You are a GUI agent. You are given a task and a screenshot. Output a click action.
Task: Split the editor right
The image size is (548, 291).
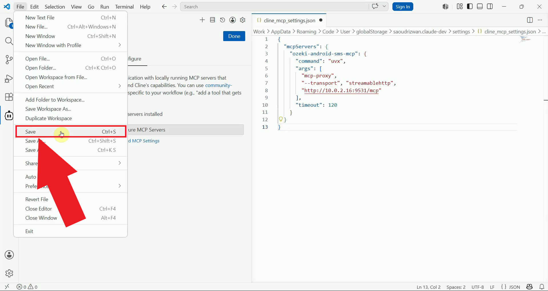530,20
